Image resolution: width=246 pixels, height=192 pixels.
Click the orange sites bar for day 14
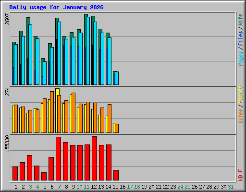pyautogui.click(x=110, y=119)
